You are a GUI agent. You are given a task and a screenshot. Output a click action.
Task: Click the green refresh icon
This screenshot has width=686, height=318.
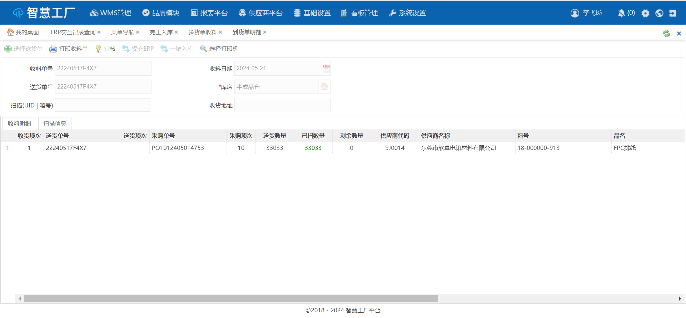click(666, 33)
